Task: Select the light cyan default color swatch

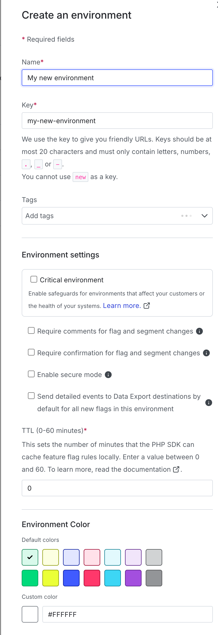Action: [113, 557]
